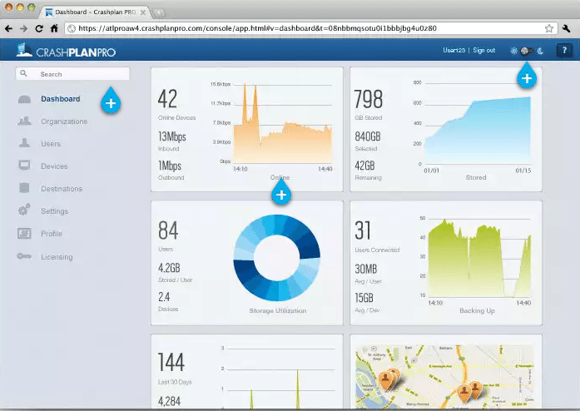The image size is (580, 411).
Task: Click the green Backing Up chart
Action: [480, 258]
